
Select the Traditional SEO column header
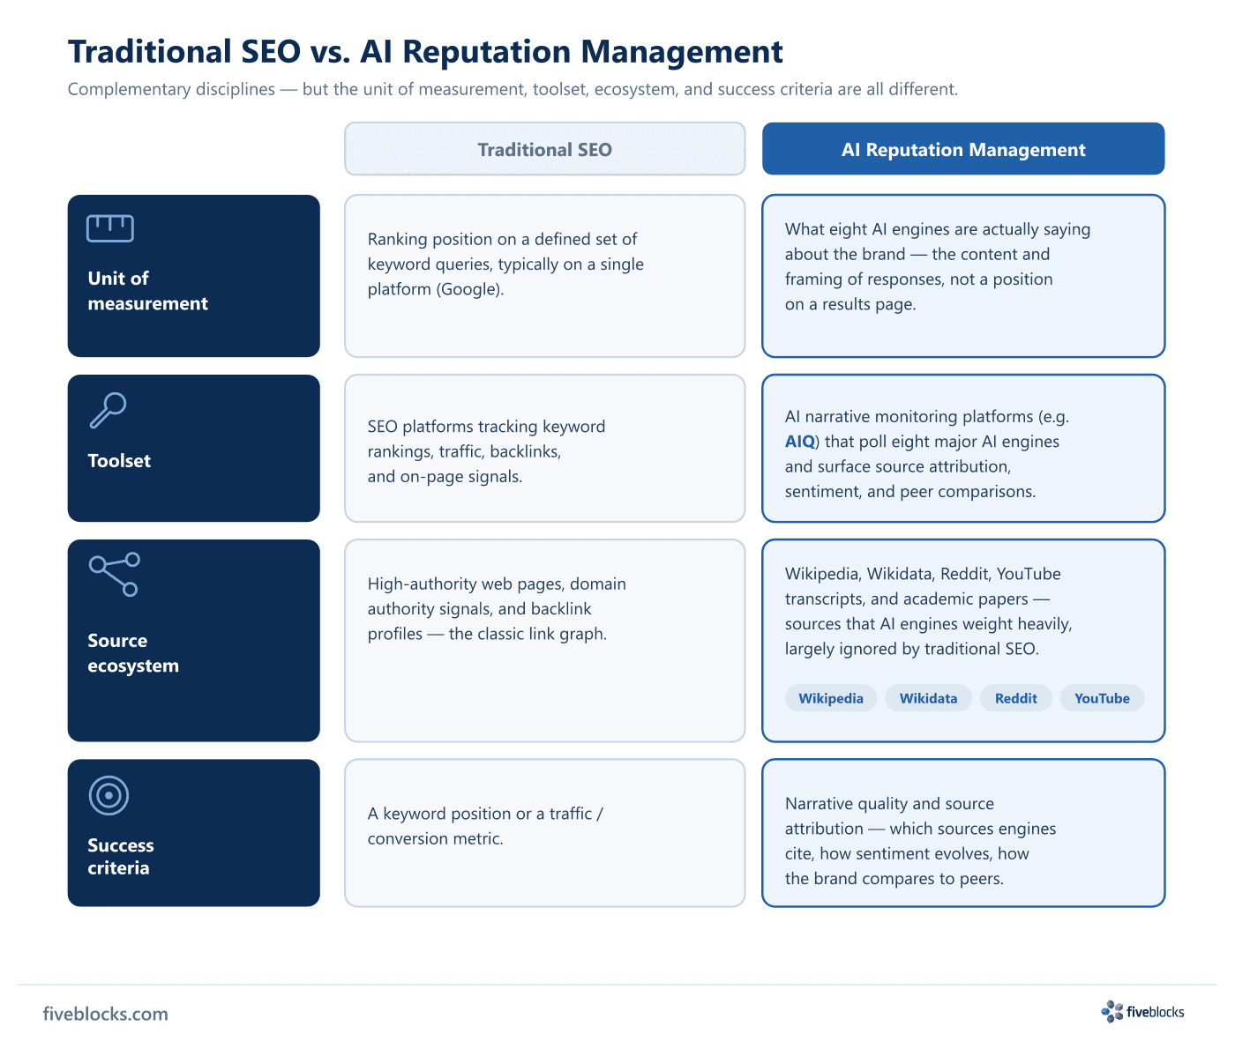pos(545,149)
